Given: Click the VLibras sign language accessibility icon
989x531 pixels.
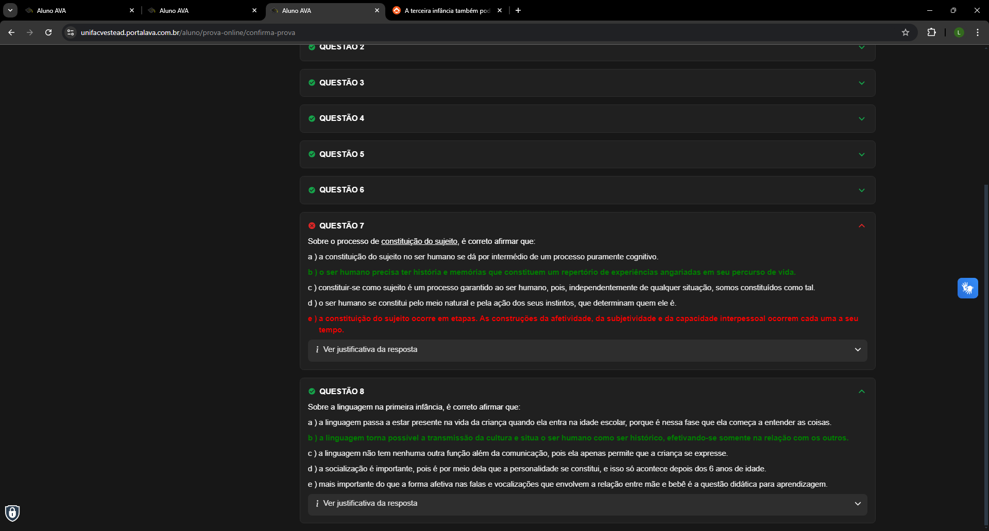Looking at the screenshot, I should click(967, 288).
